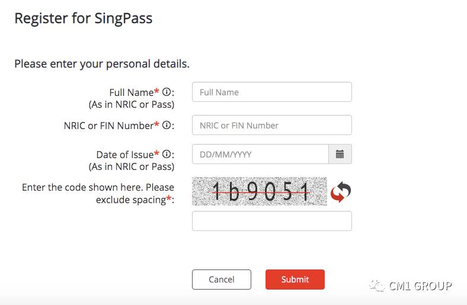Click the empty captcha code entry box
This screenshot has height=305, width=467.
tap(271, 221)
